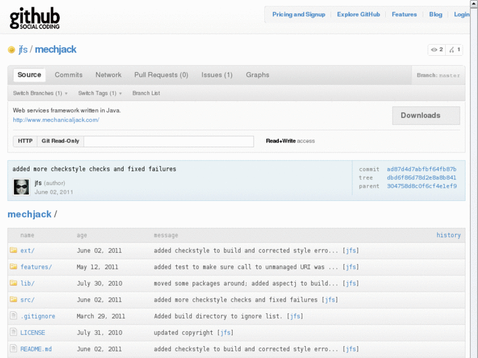Screen dimensions: 478x358
Task: Click 'July 30, 2010' age cell
Action: coord(99,283)
